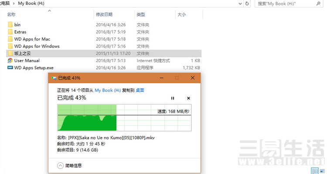Select the WD Apps Setup.exe file name
Screen dimensions: 327x174
(34, 68)
